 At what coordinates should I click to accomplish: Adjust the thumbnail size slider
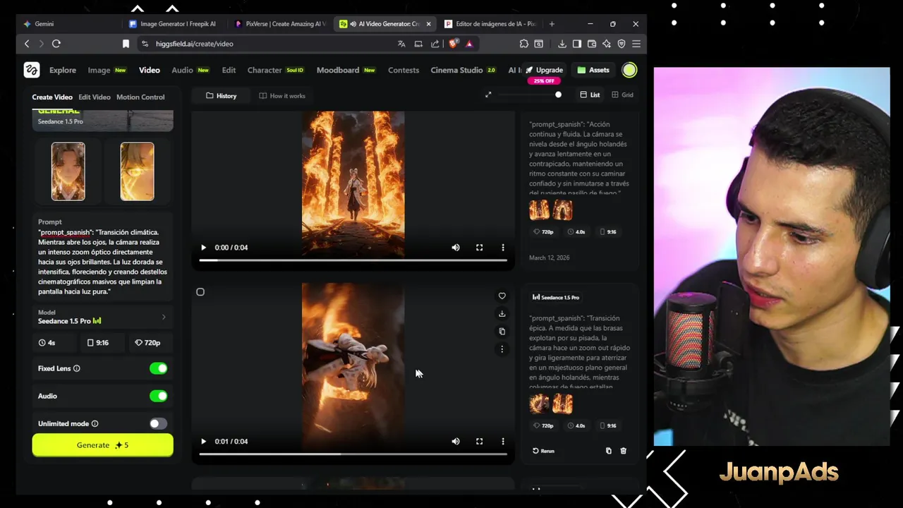pyautogui.click(x=558, y=95)
